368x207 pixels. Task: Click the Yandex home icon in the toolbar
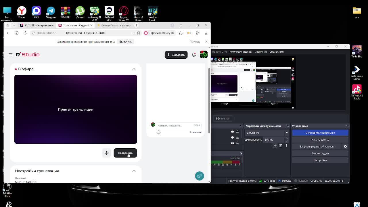pos(17,33)
